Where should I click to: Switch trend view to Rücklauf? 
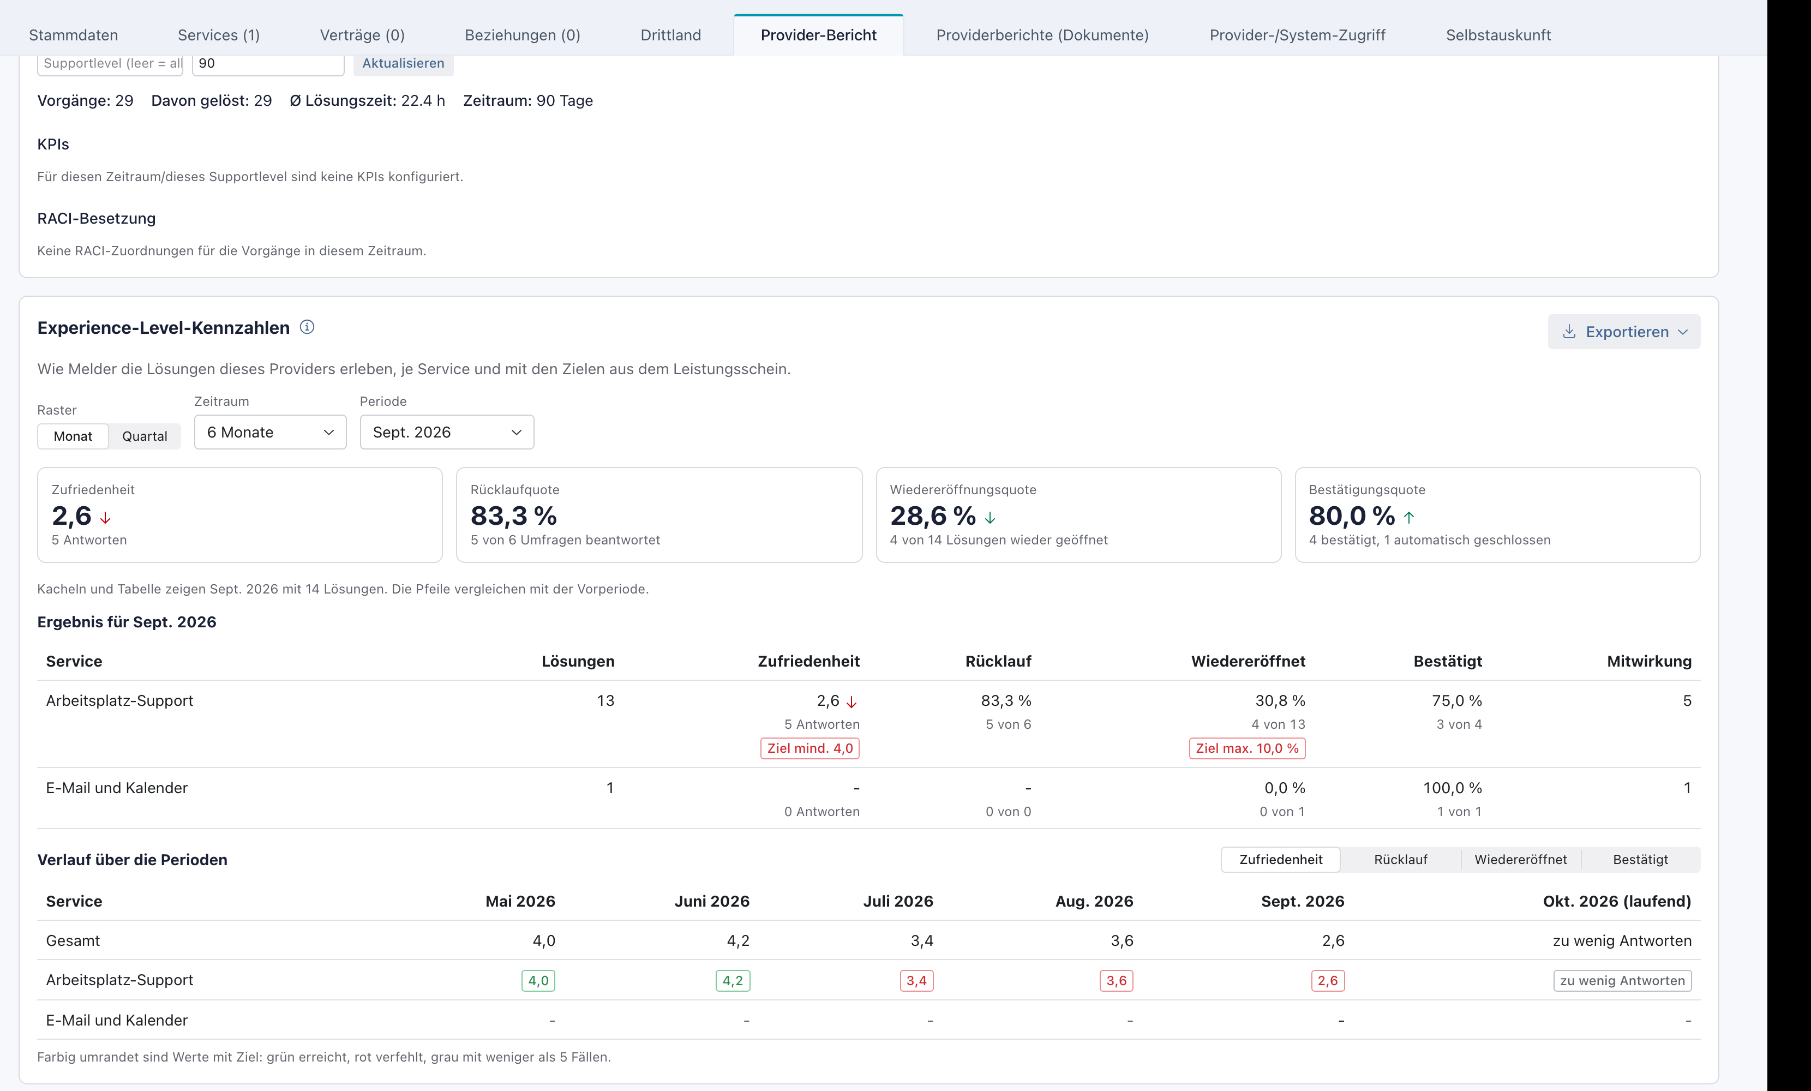(x=1401, y=859)
